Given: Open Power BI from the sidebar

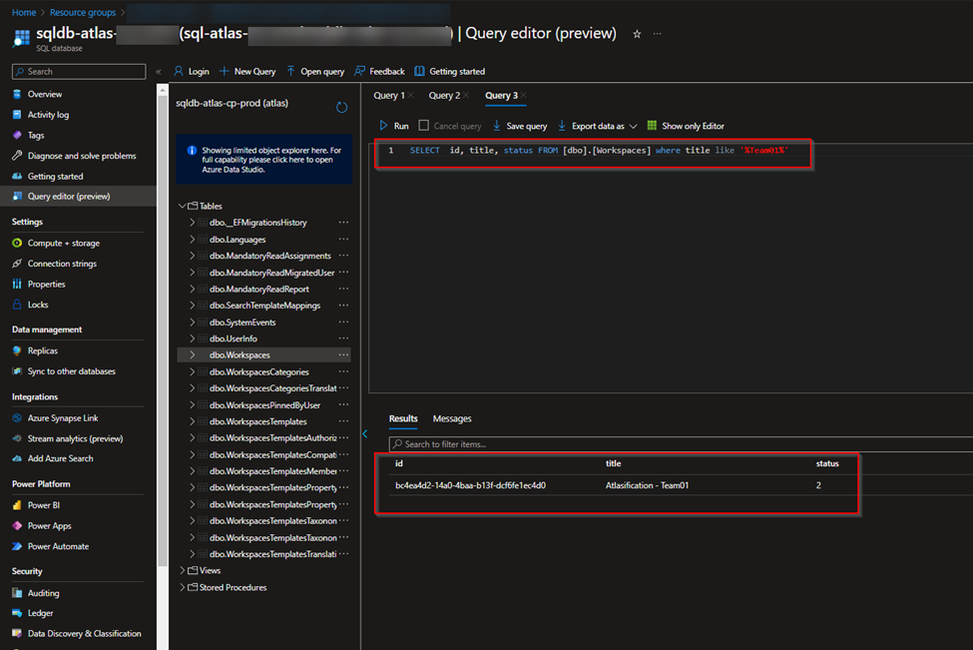Looking at the screenshot, I should click(x=44, y=505).
